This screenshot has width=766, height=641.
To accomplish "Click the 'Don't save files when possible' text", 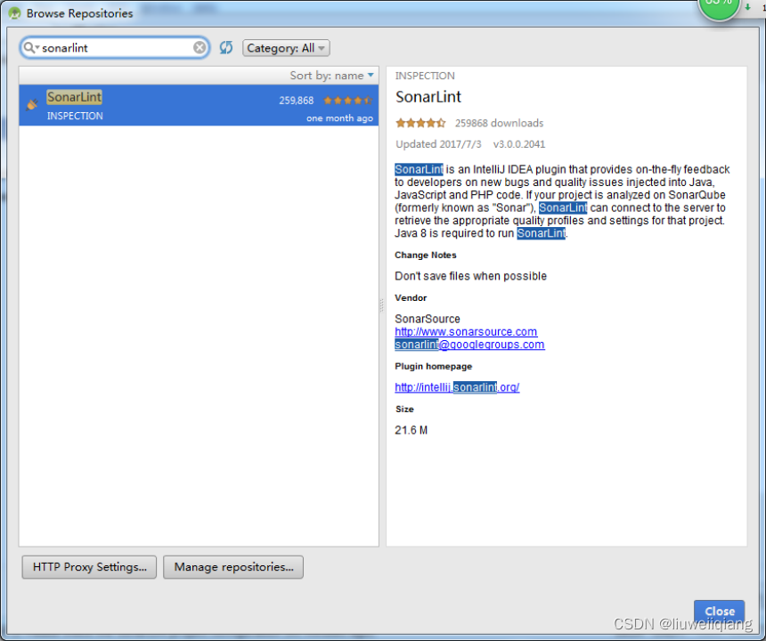I will pyautogui.click(x=470, y=276).
